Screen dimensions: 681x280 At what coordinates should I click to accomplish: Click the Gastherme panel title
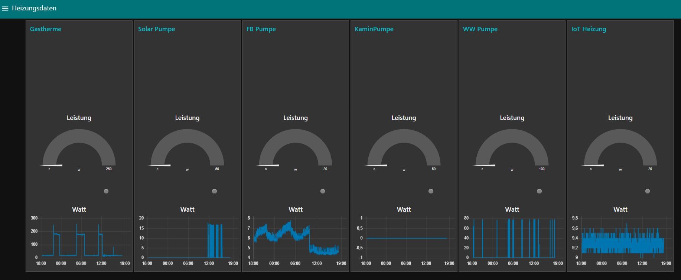click(x=46, y=29)
